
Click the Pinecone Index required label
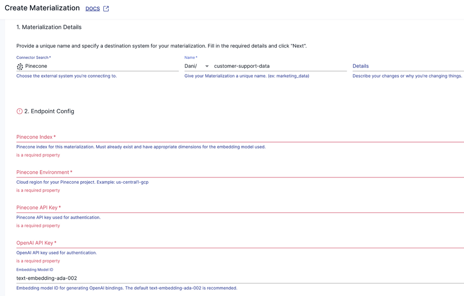pos(35,137)
